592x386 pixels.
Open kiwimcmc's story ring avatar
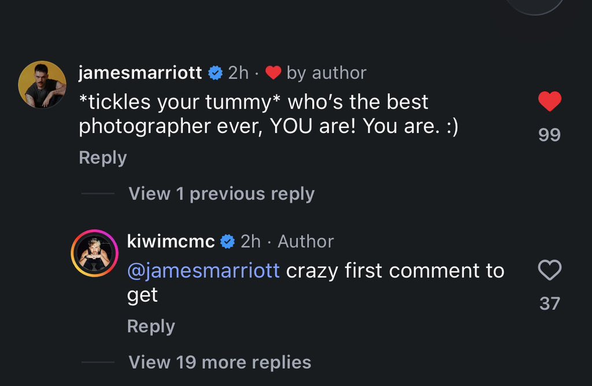(x=94, y=253)
